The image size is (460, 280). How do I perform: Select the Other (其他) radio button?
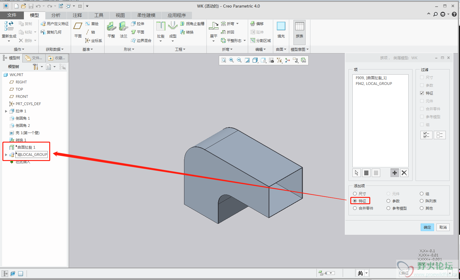422,208
